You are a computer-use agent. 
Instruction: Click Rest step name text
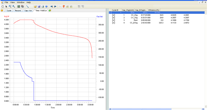click(x=135, y=20)
